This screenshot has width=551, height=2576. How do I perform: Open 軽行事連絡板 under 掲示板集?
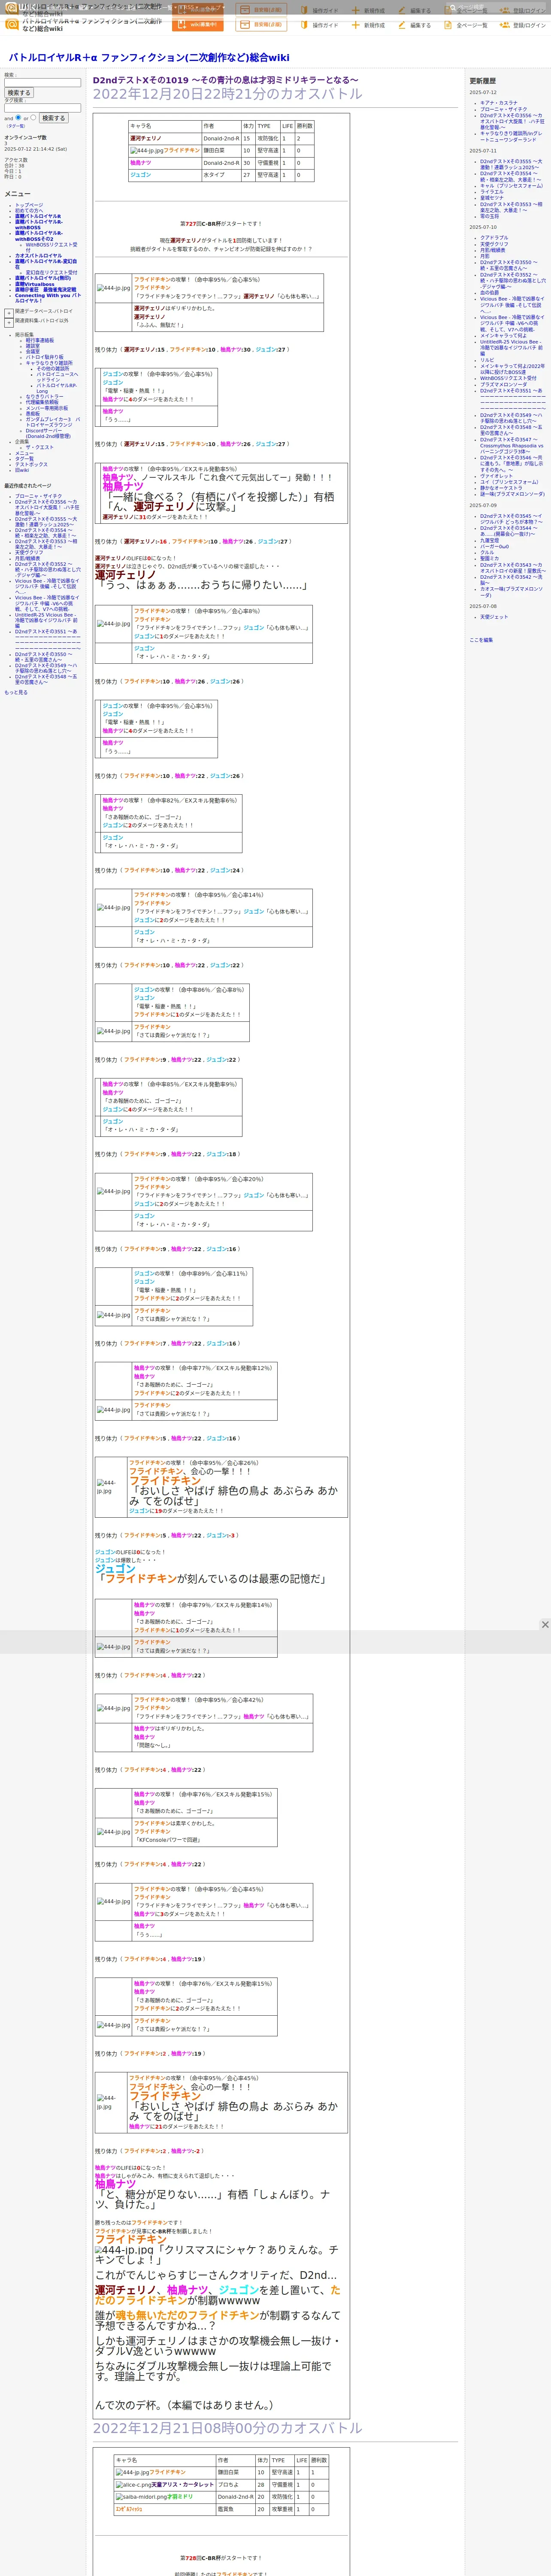click(x=40, y=340)
